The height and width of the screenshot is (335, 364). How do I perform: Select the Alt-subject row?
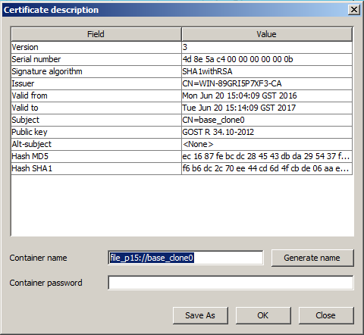[x=181, y=144]
